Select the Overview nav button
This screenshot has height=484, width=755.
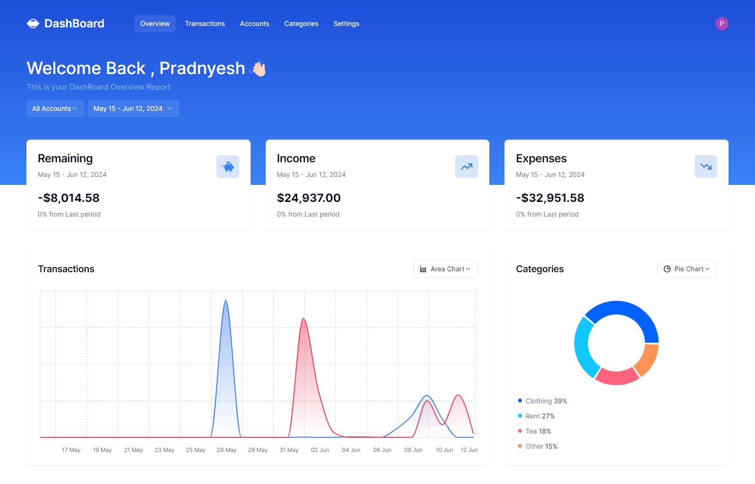pyautogui.click(x=155, y=24)
